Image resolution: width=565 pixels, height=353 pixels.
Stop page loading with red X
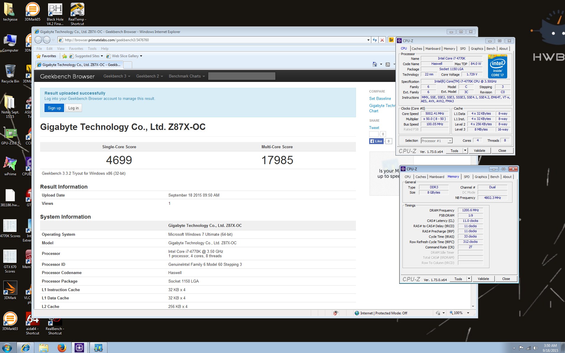382,40
